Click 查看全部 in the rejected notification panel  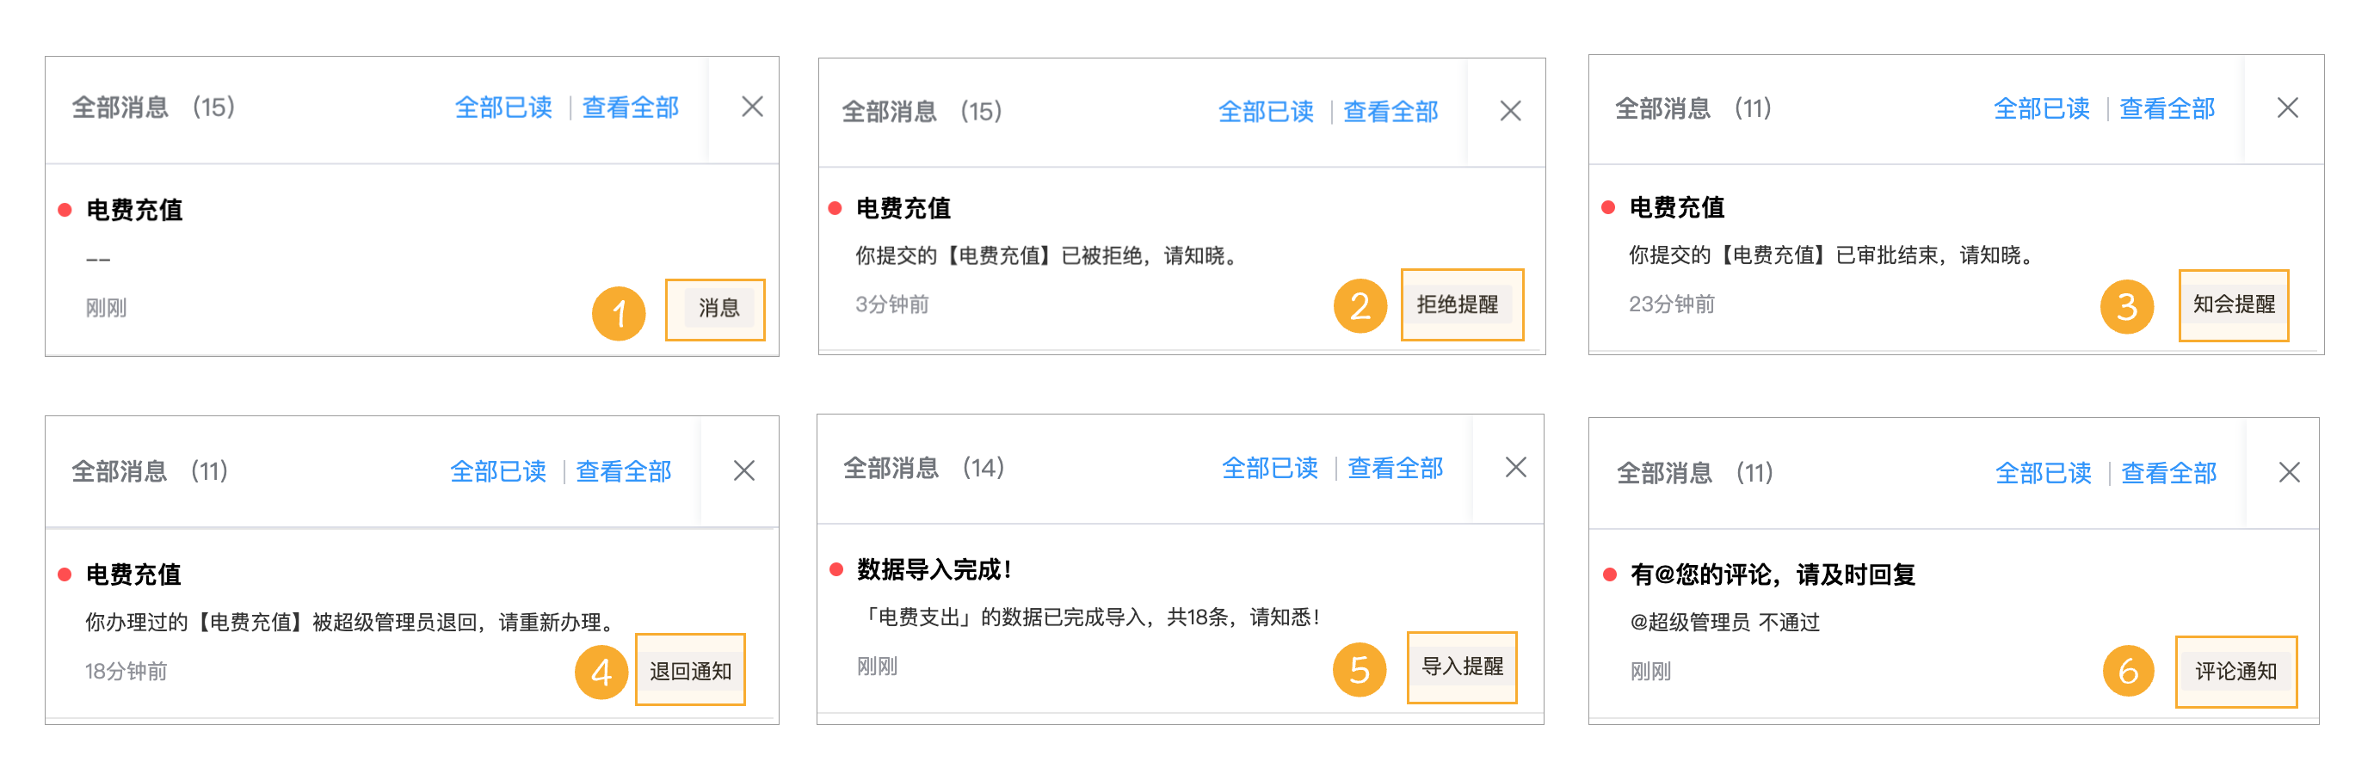[x=1391, y=111]
